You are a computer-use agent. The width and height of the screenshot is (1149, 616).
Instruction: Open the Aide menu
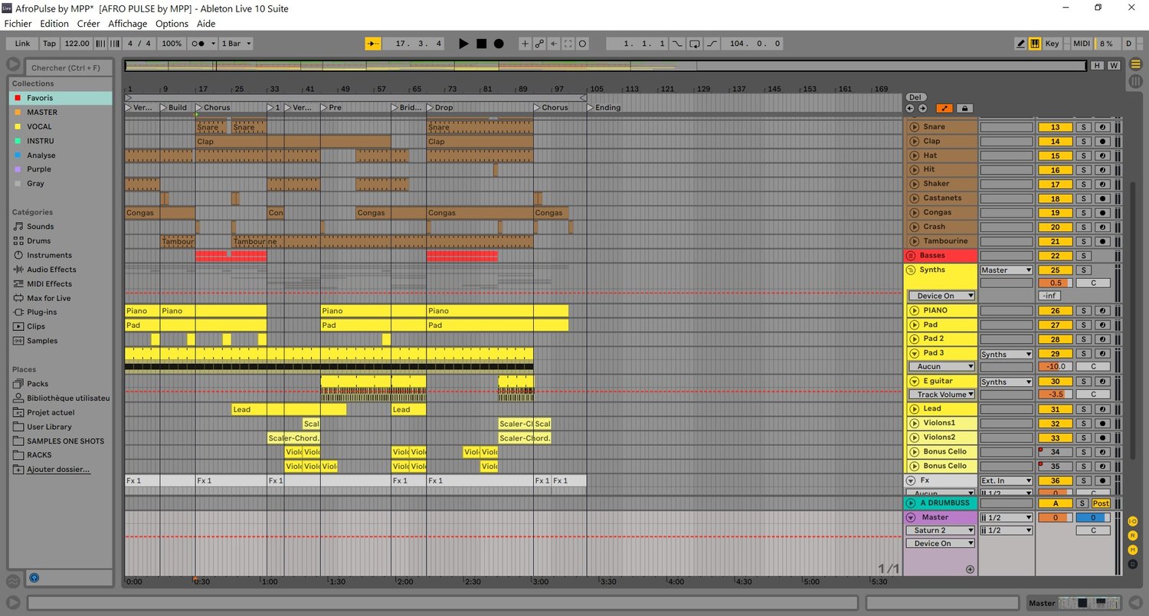point(206,24)
